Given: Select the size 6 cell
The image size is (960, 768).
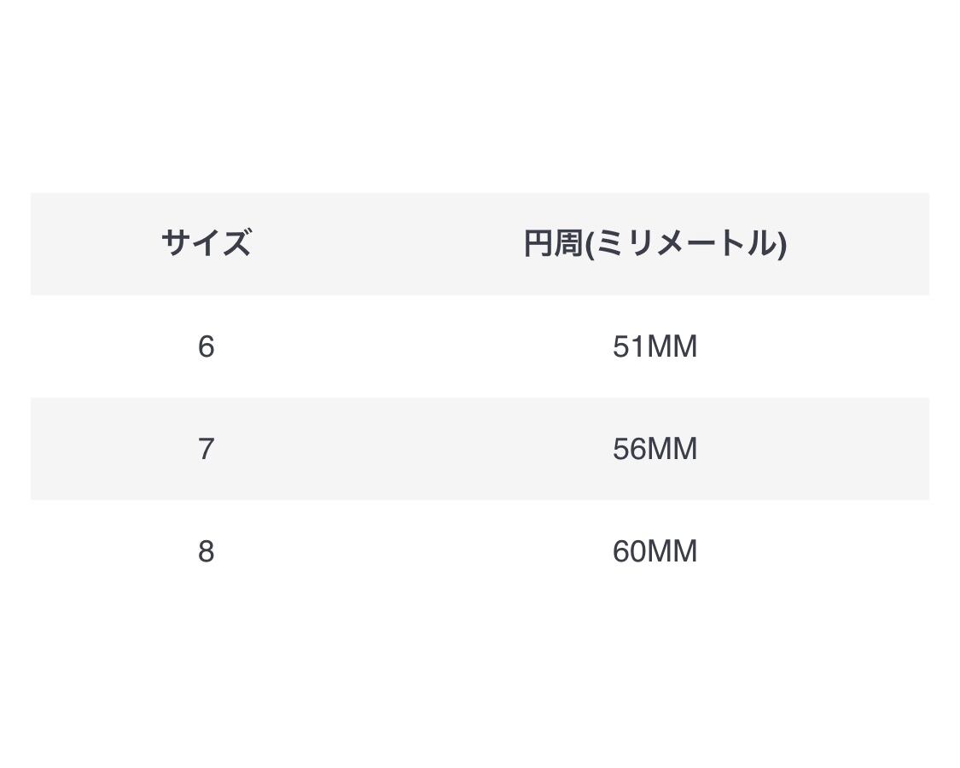Looking at the screenshot, I should coord(206,346).
